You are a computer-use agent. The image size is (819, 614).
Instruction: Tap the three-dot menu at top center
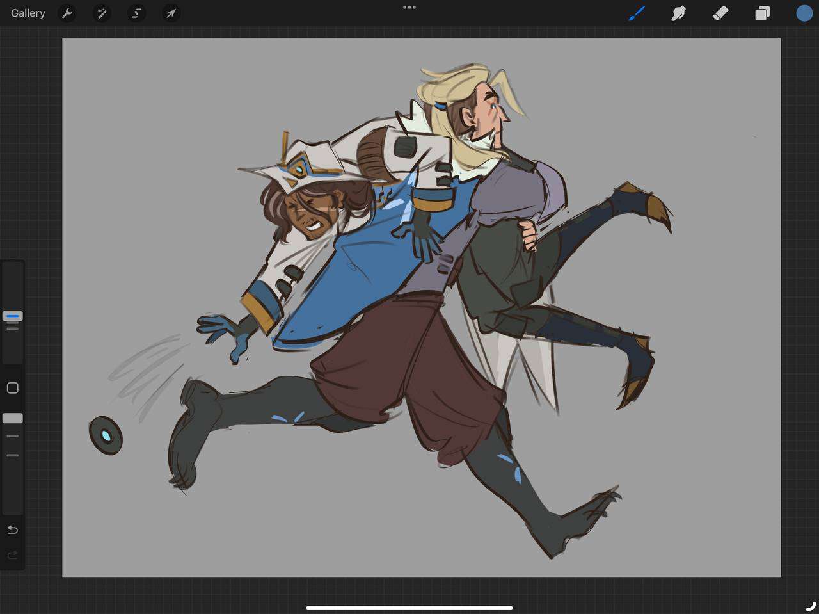pos(409,7)
